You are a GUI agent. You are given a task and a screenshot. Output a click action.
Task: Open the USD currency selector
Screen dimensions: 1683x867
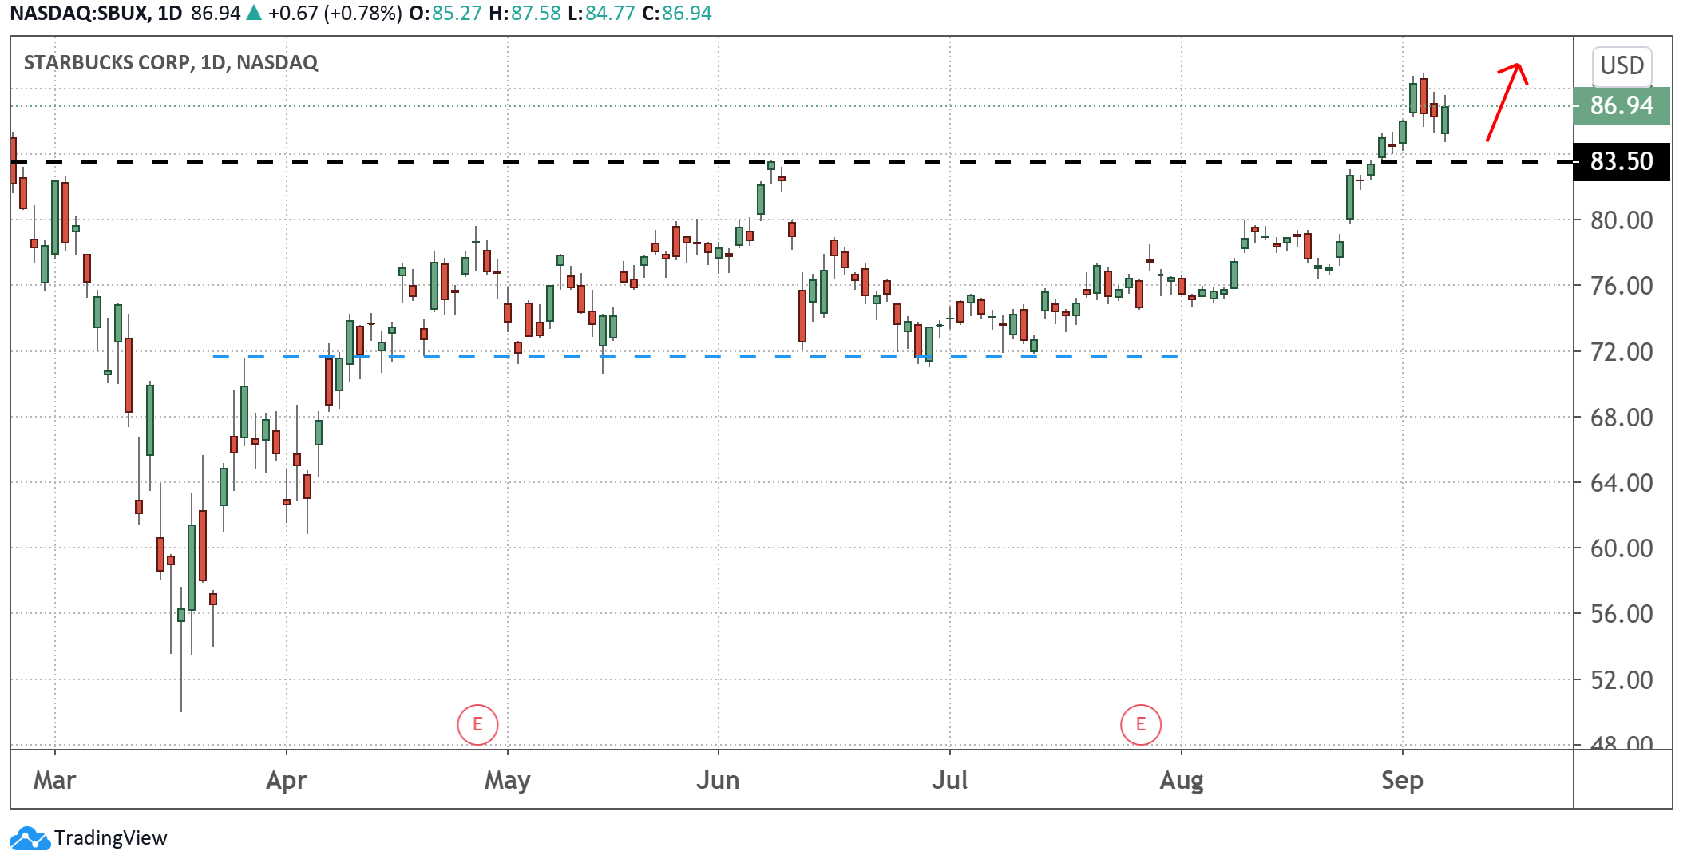1622,65
